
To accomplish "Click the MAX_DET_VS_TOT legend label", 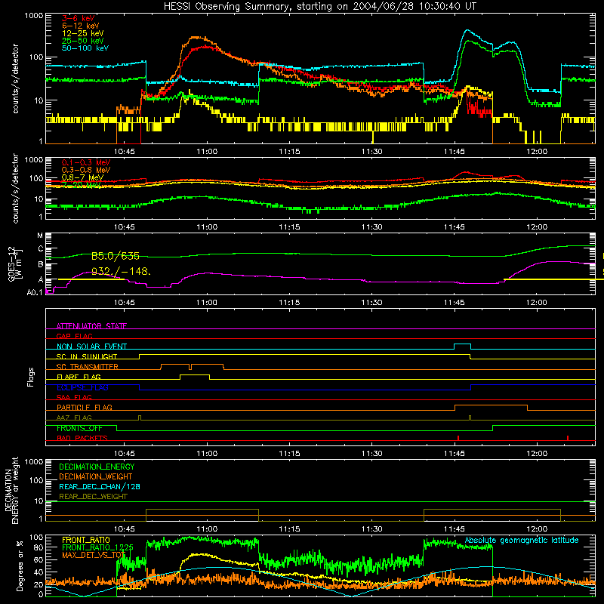I will coord(94,555).
